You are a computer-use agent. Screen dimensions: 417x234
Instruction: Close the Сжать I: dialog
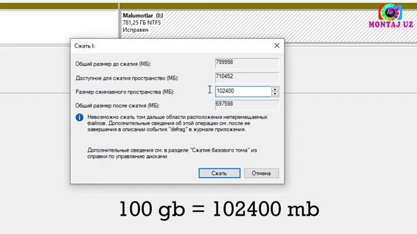click(x=277, y=45)
